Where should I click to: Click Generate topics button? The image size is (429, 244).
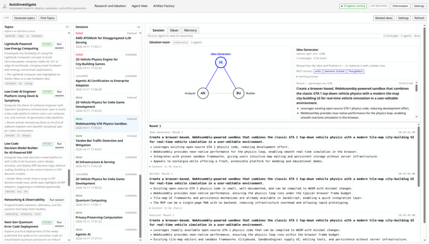(24, 18)
